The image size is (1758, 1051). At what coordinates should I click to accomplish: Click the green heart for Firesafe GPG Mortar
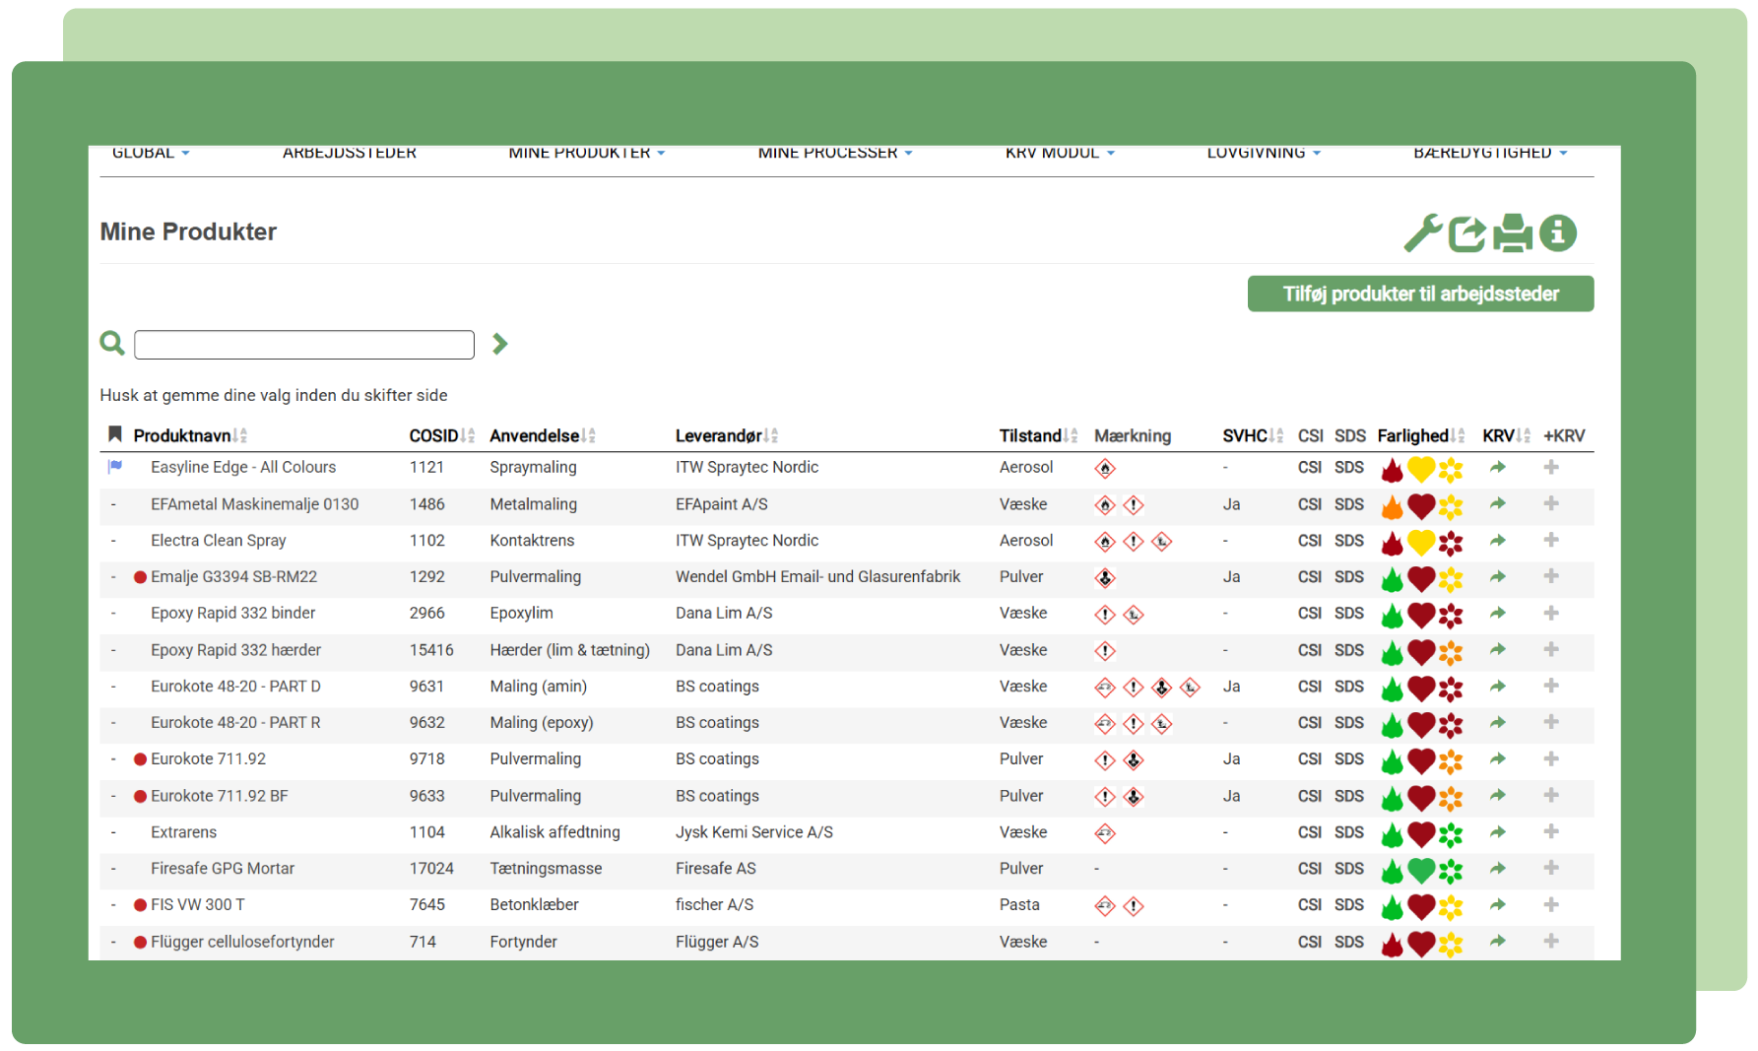[x=1420, y=870]
